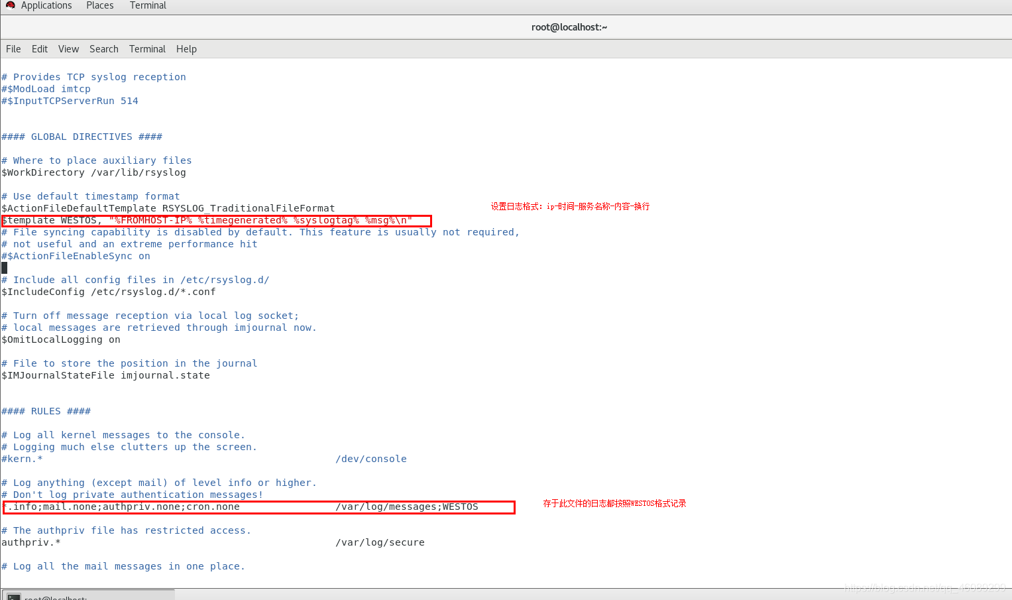Click the root@localhost:~ window title
Screen dimensions: 1012x600
569,27
